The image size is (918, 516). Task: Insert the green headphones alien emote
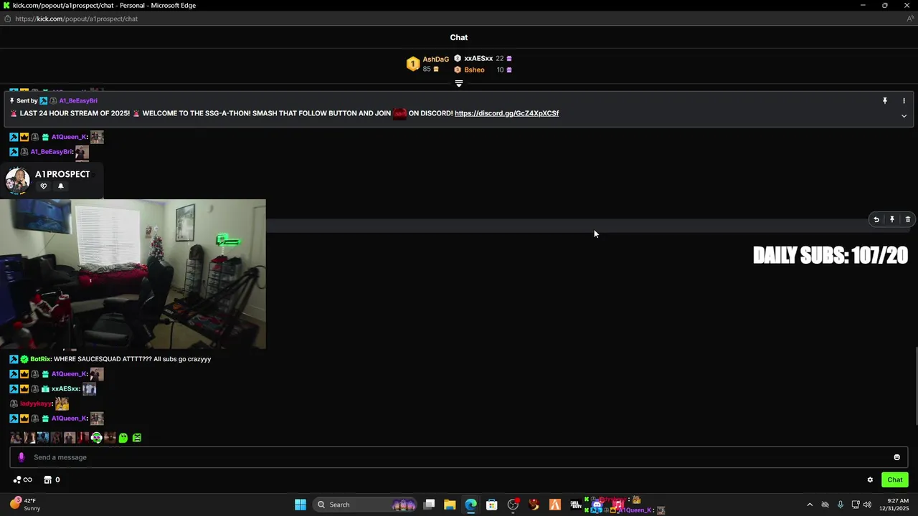tap(96, 438)
